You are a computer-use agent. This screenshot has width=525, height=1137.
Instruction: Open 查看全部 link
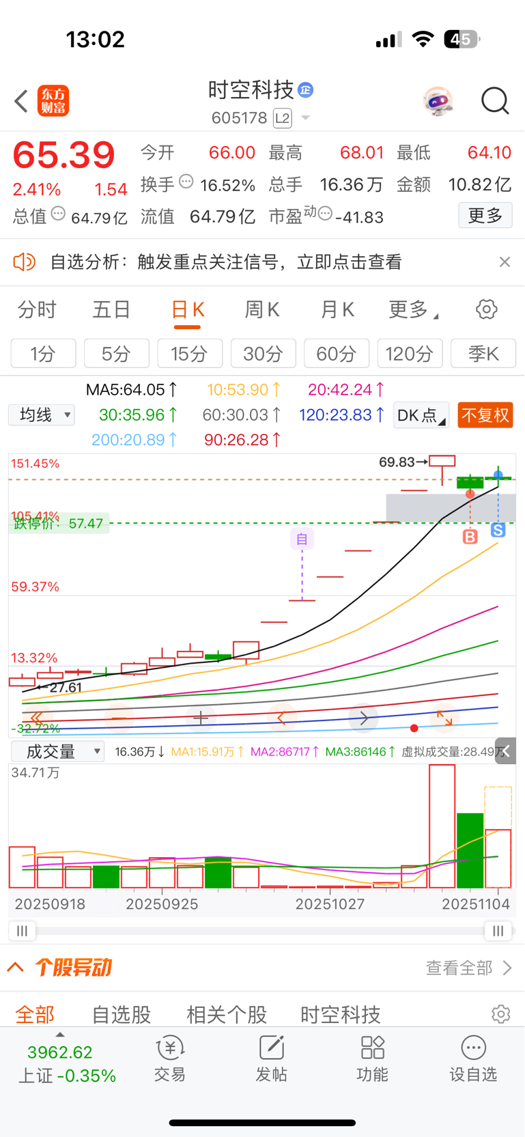(x=468, y=968)
